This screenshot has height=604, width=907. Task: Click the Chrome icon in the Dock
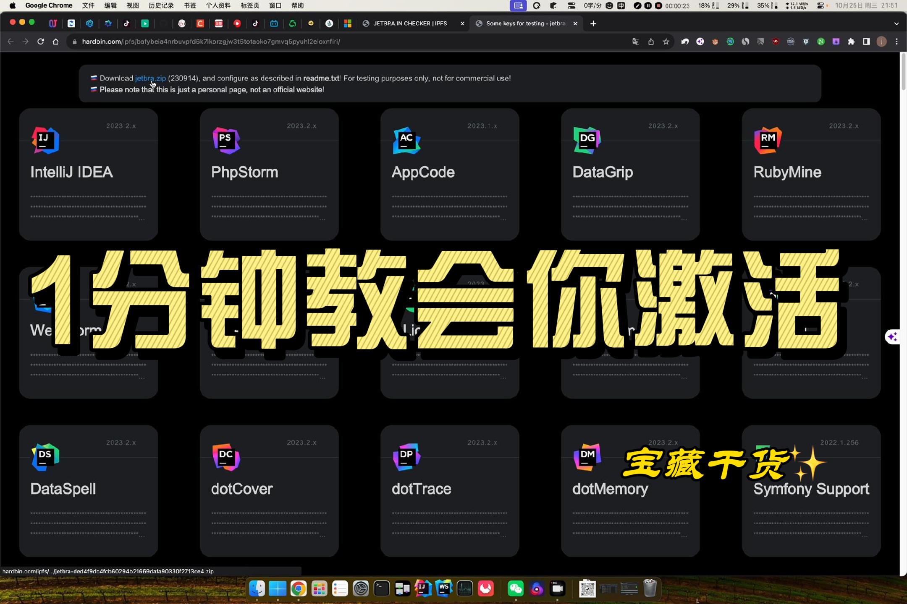point(298,589)
